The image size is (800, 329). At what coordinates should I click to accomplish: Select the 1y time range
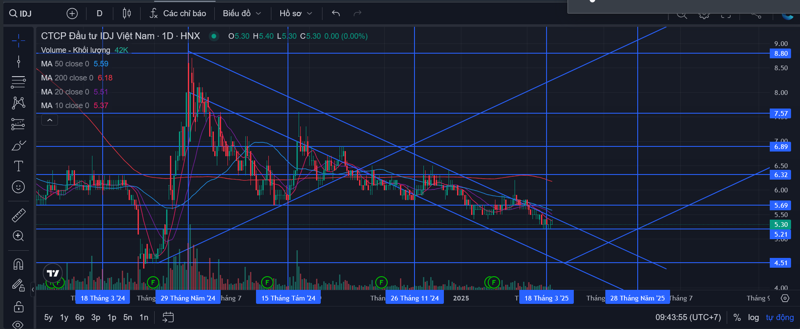[x=64, y=318]
